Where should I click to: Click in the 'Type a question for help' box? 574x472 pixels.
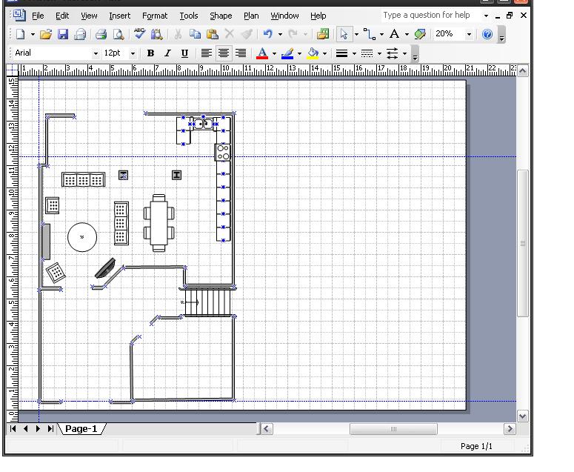(428, 15)
